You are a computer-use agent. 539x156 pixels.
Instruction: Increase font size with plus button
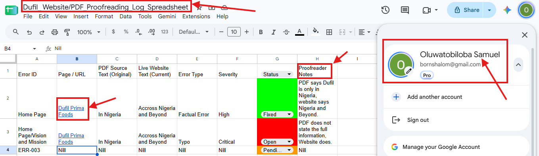(x=247, y=32)
